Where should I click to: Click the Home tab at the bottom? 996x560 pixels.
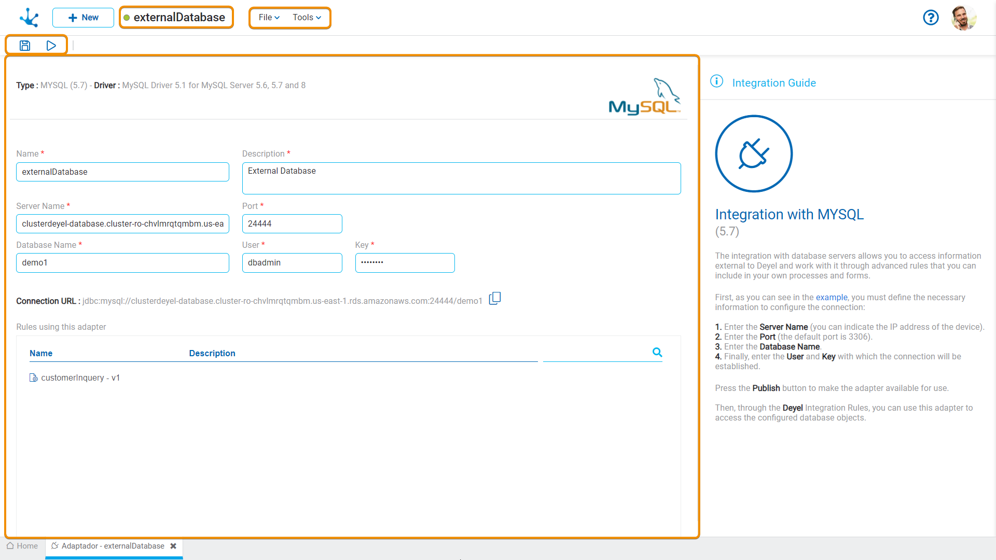[24, 545]
